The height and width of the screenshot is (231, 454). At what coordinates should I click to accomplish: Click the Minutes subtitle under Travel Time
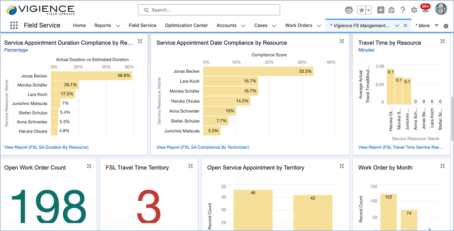366,50
